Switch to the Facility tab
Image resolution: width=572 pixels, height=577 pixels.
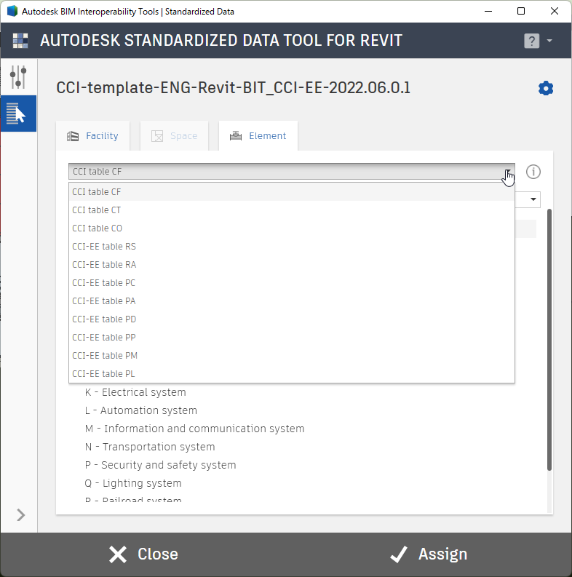92,136
